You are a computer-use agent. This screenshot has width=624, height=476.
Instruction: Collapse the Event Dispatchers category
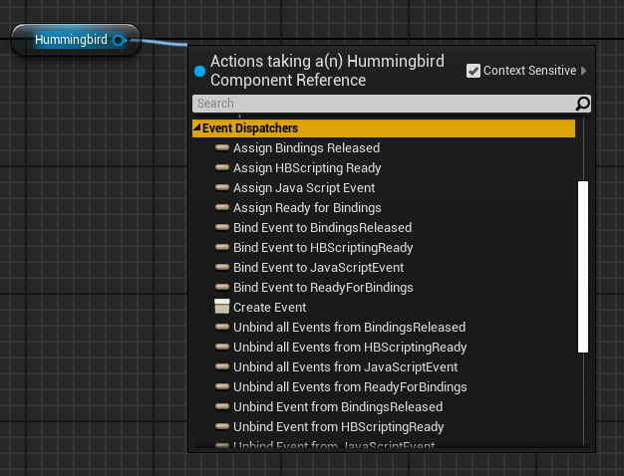[x=196, y=126]
